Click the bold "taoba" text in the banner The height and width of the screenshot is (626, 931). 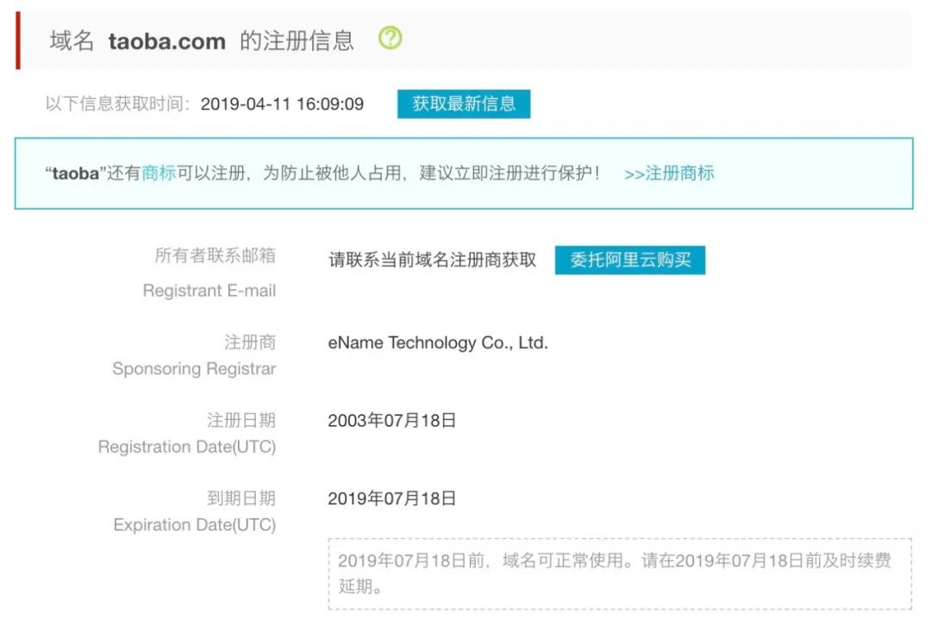point(77,173)
